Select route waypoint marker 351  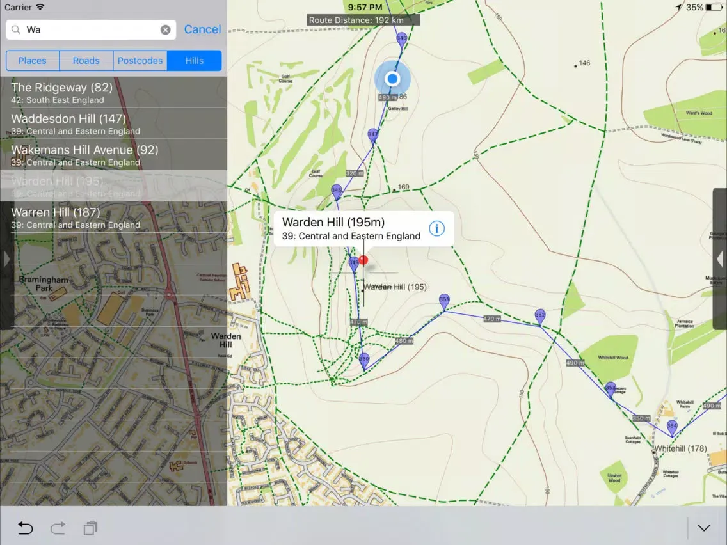(444, 300)
